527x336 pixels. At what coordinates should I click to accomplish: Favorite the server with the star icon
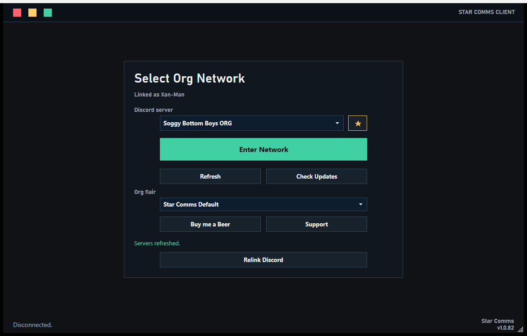coord(357,123)
